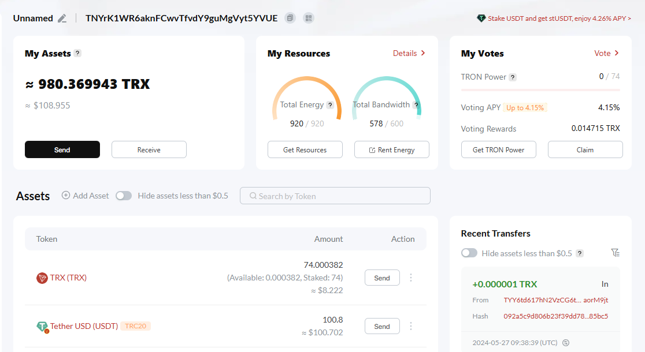Click the Add Asset label

[x=91, y=196]
